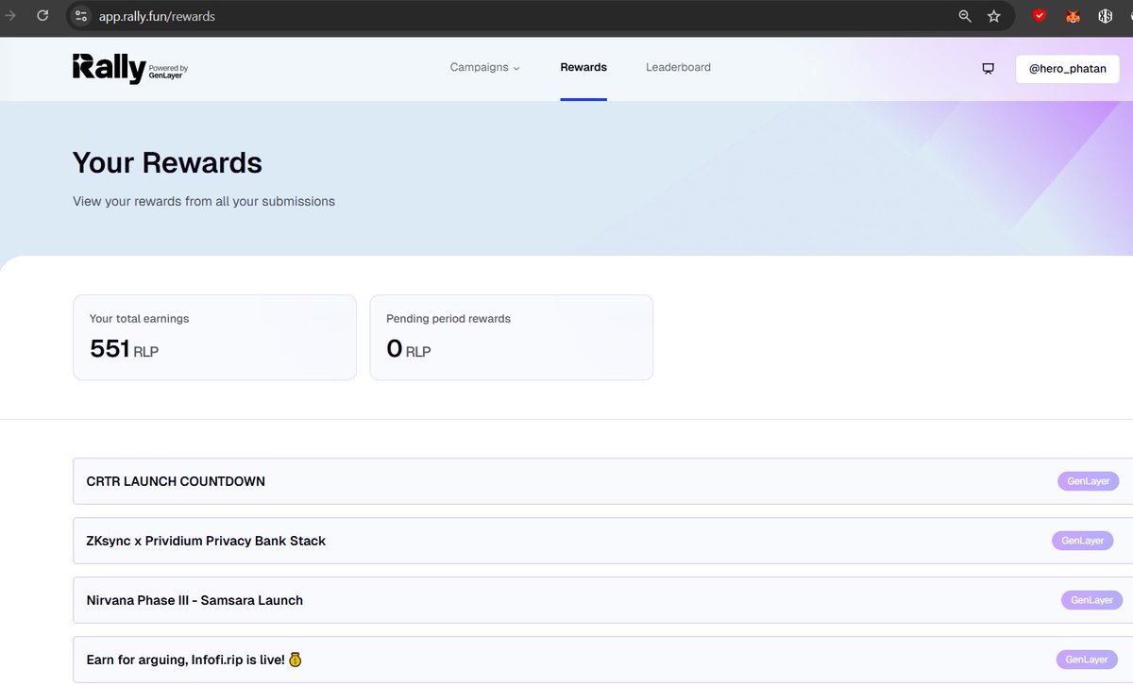Open the Campaigns dropdown menu
This screenshot has width=1133, height=685.
coord(485,68)
